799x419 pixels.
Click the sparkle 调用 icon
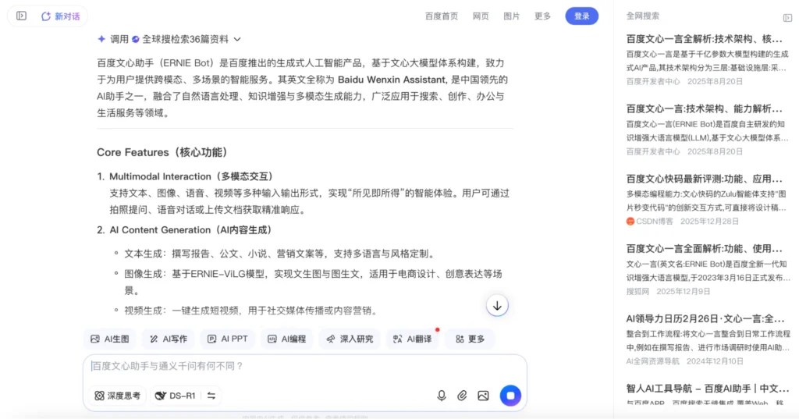pos(101,39)
